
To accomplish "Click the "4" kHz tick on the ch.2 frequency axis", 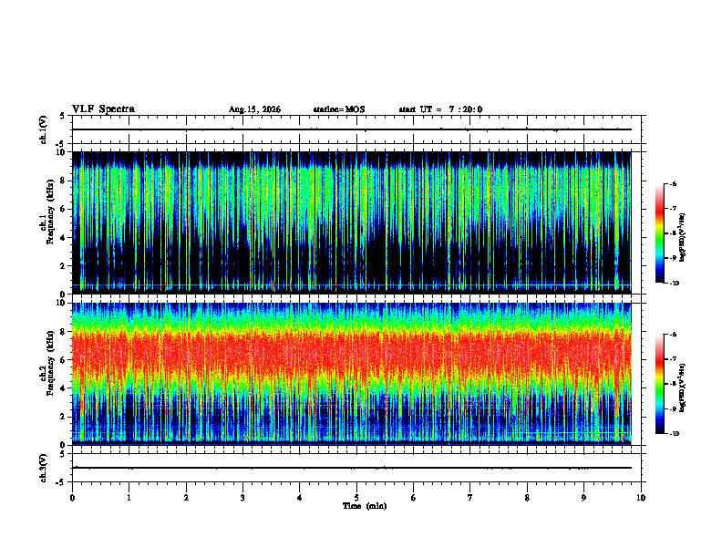I will 63,388.
